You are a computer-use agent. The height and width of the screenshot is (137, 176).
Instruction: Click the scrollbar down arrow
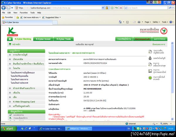point(172,119)
